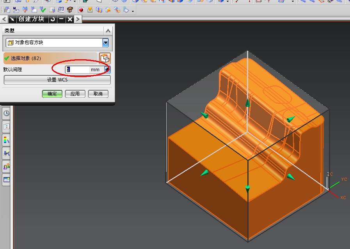Open the 对象包容方块 type dropdown
The height and width of the screenshot is (249, 350).
click(105, 42)
